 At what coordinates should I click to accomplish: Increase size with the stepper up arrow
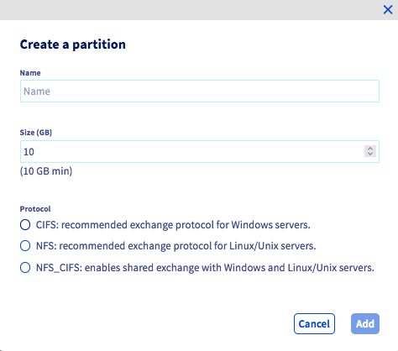(x=370, y=149)
